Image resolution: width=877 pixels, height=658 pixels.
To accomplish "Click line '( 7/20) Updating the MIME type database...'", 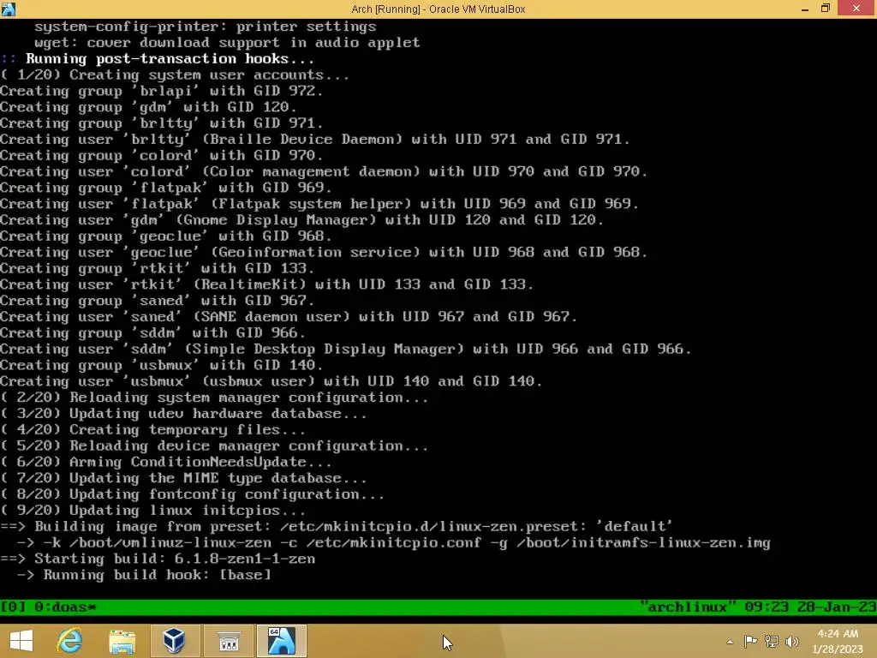I will coord(183,478).
